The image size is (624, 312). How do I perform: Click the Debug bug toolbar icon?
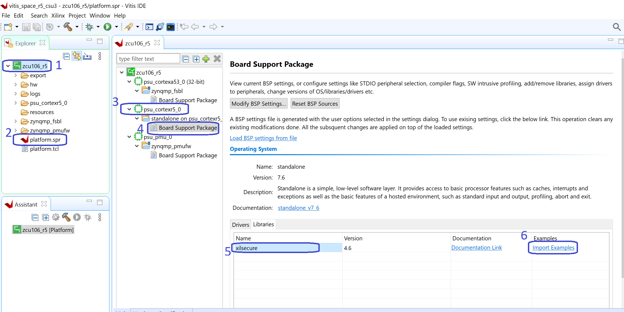pos(89,27)
